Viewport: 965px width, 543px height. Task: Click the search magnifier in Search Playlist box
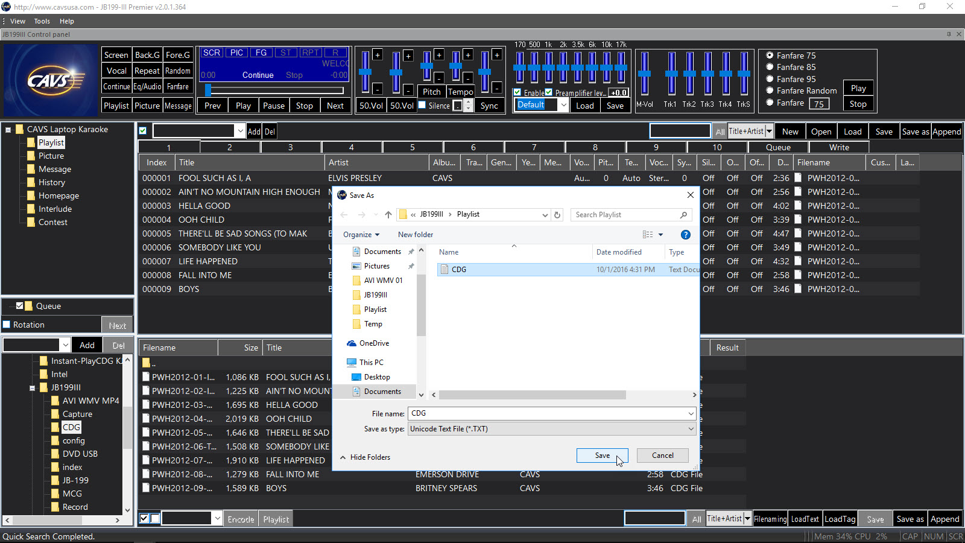click(x=683, y=215)
